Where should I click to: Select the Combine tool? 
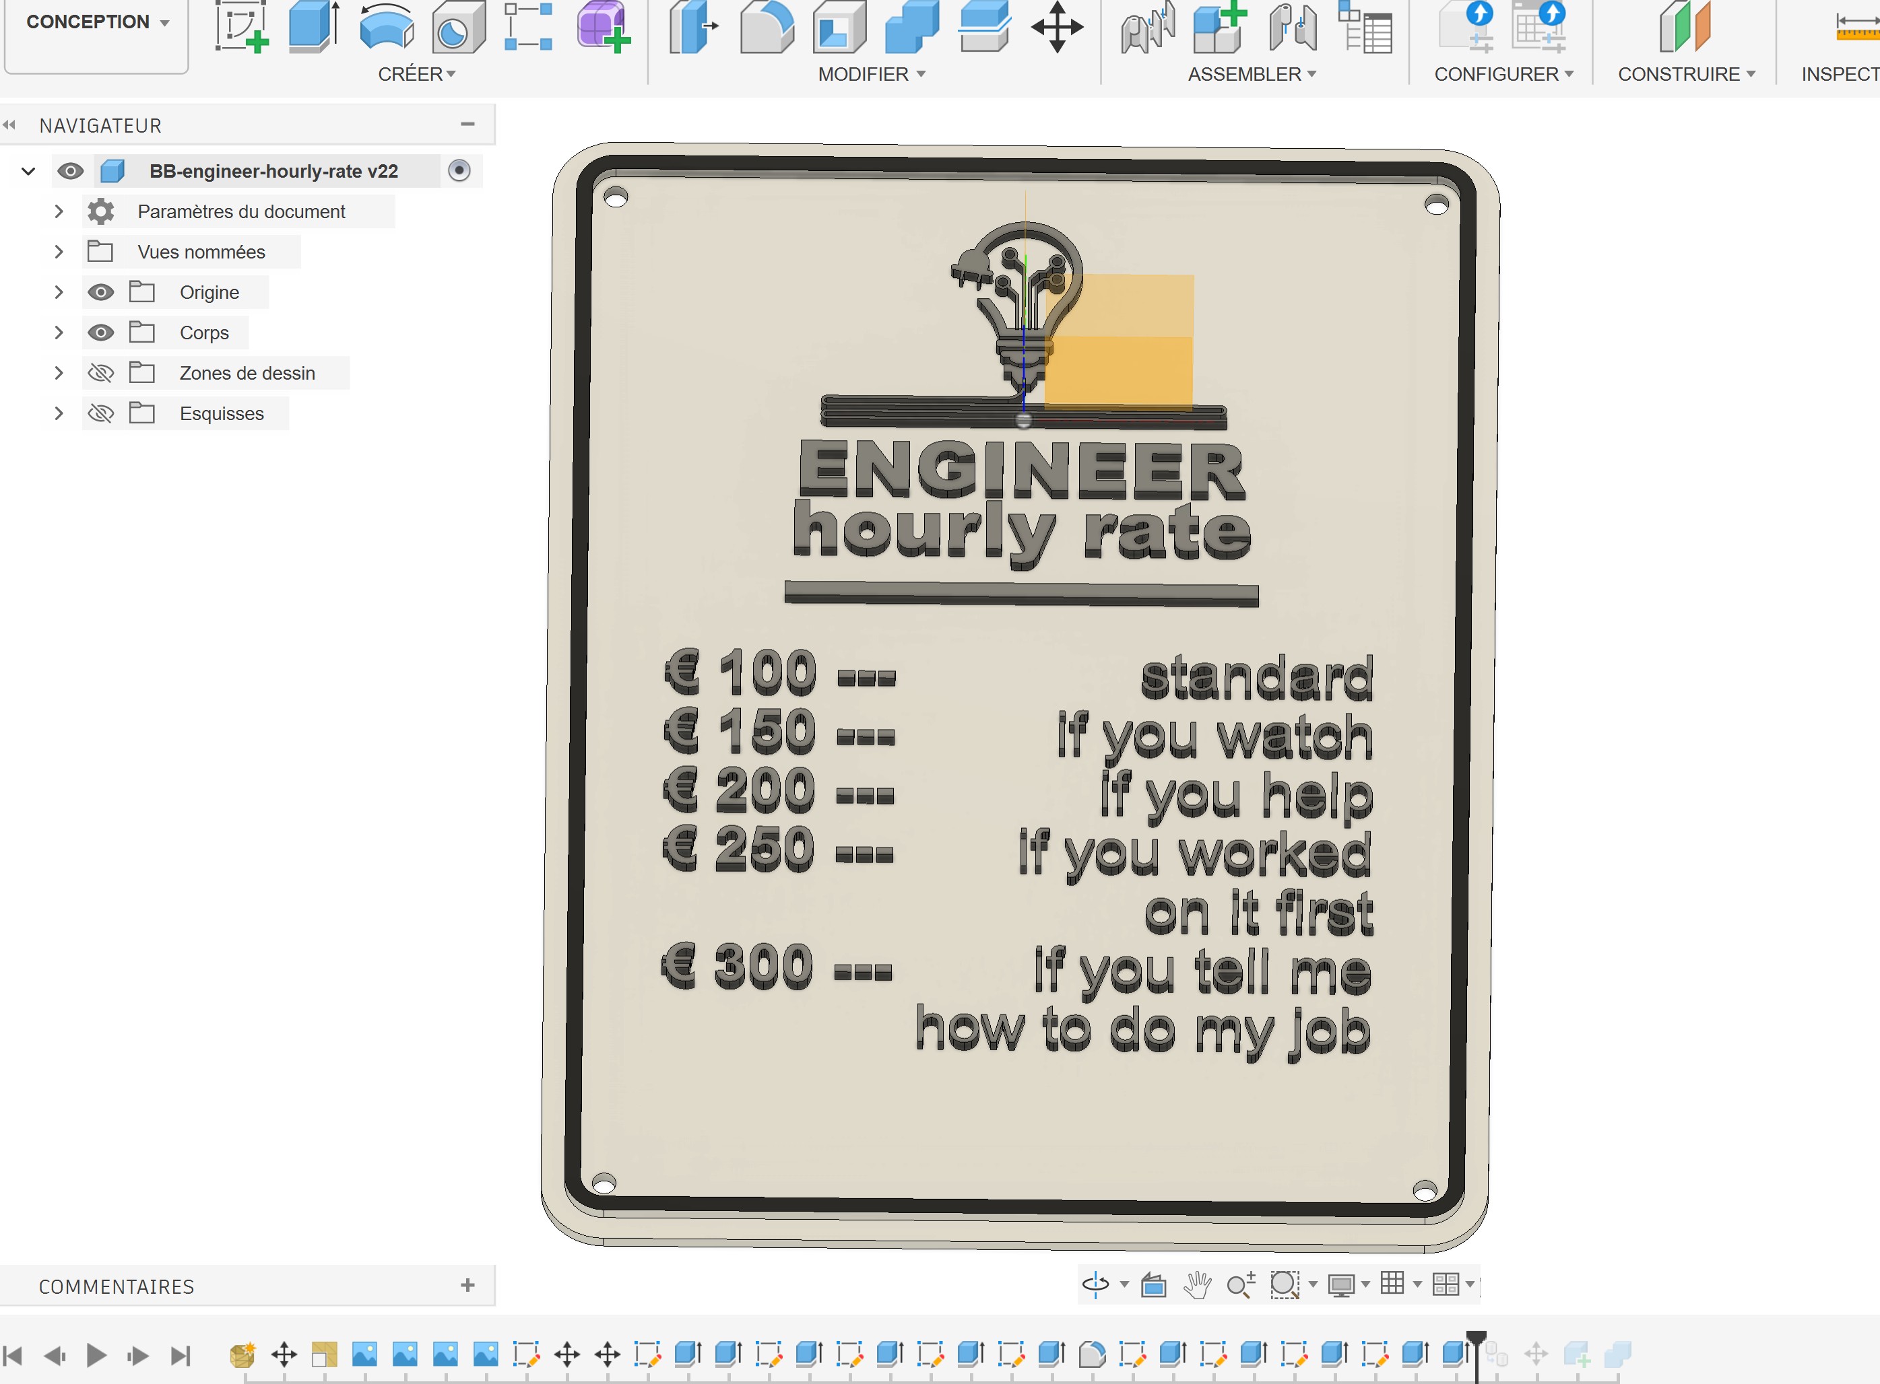click(x=912, y=26)
